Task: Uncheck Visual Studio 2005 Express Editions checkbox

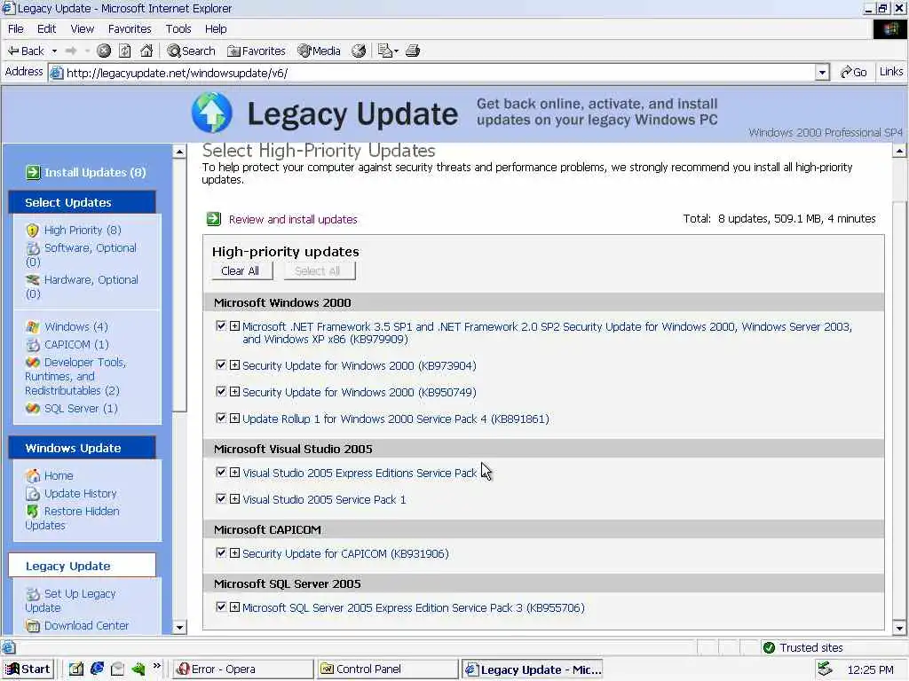Action: tap(221, 472)
